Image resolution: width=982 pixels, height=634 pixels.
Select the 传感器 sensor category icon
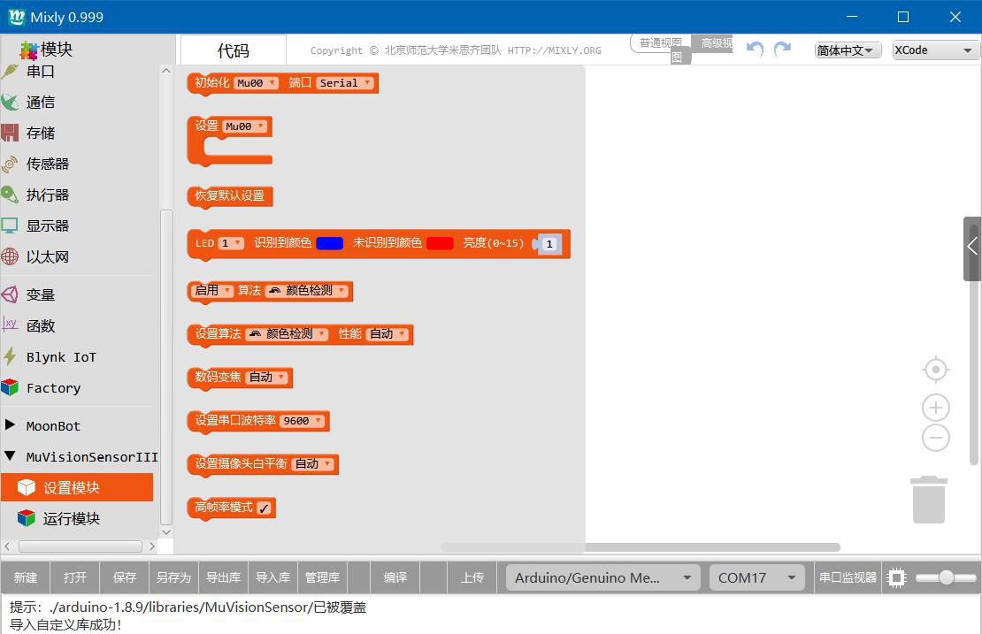(x=10, y=164)
